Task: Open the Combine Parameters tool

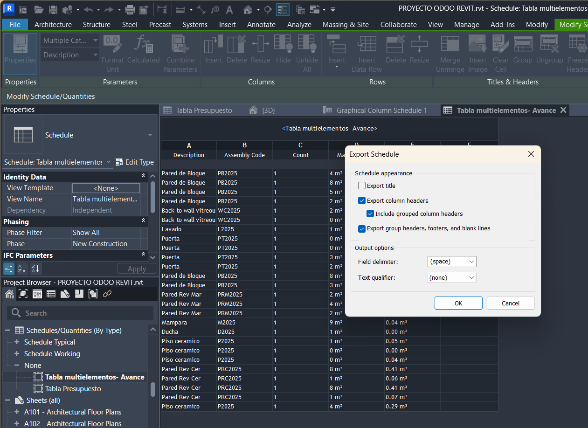Action: (180, 52)
